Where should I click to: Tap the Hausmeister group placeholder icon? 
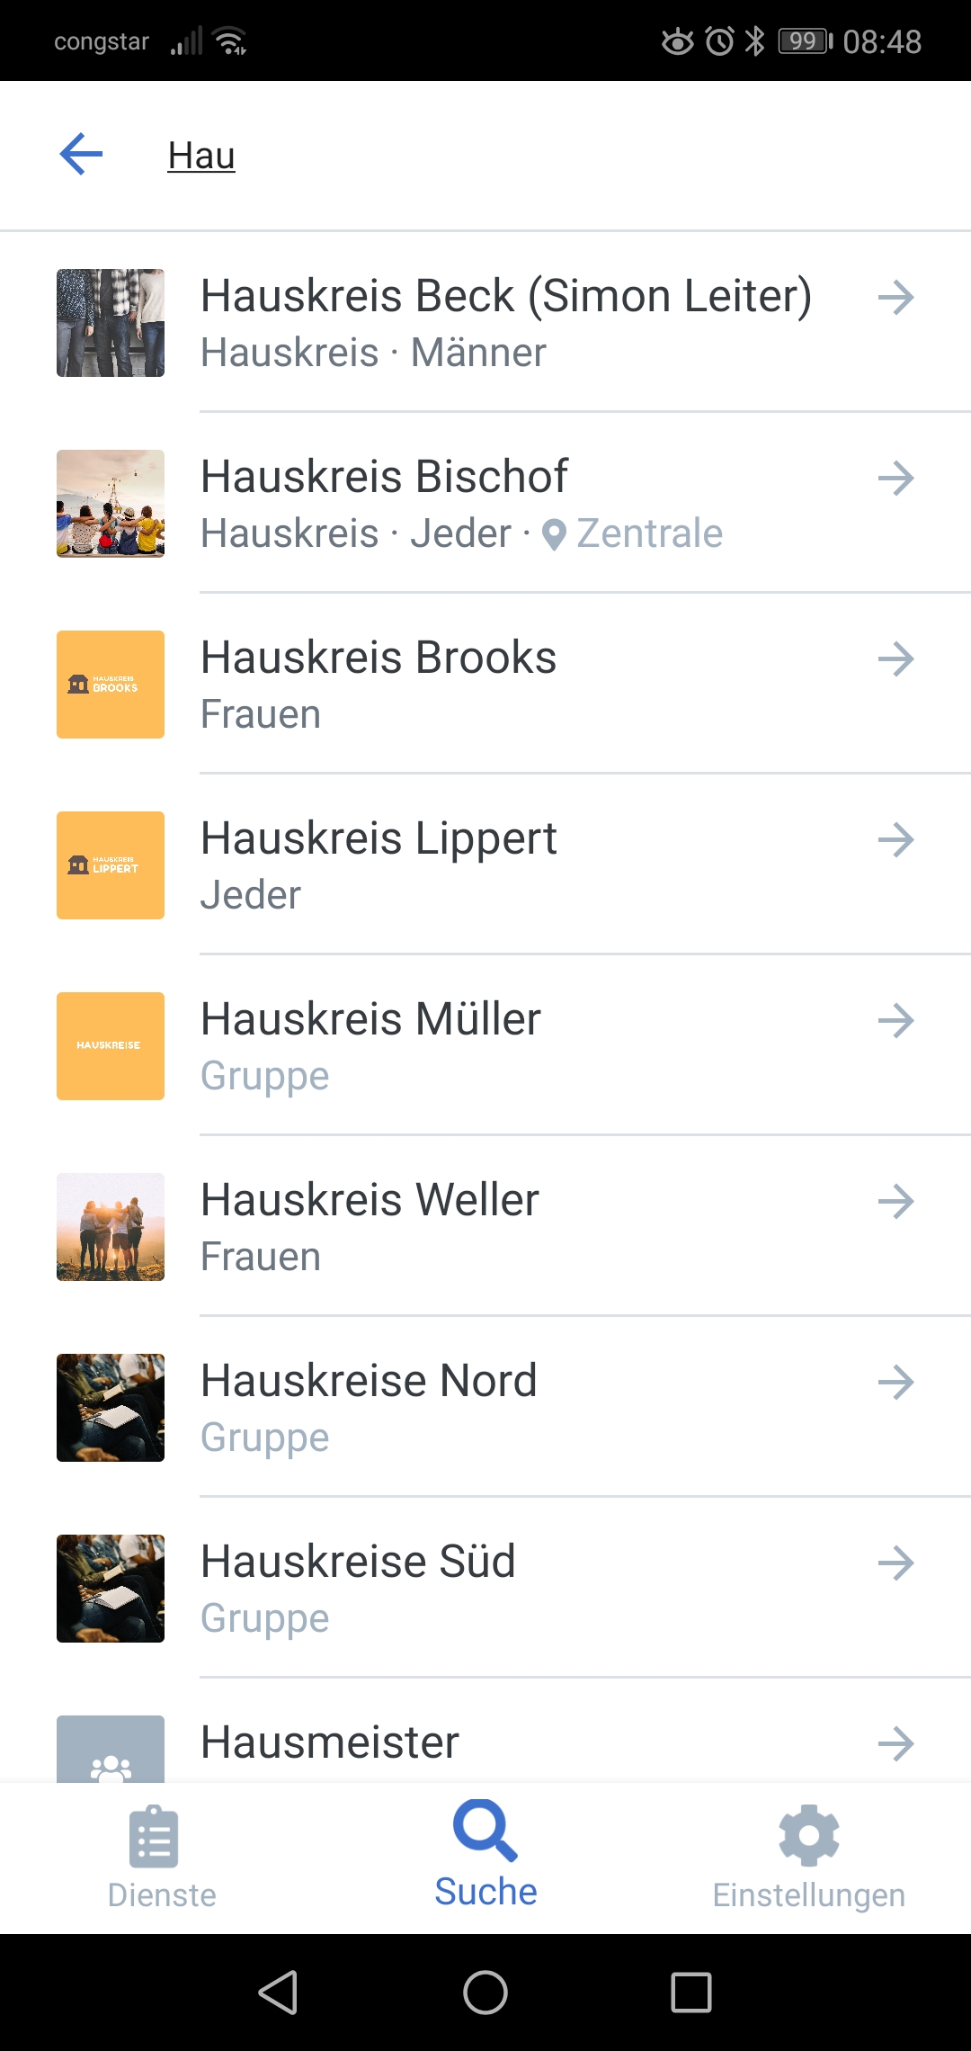tap(111, 1750)
